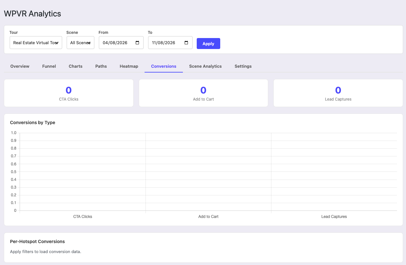Open calendar picker in To date field
The width and height of the screenshot is (406, 265).
coord(186,43)
